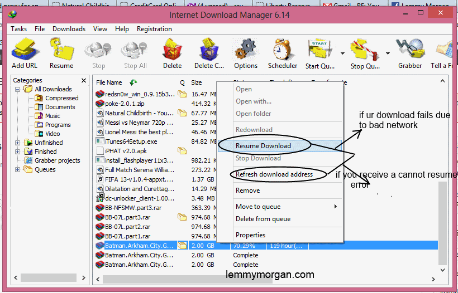Expand the Unfinished category node
Image resolution: width=458 pixels, height=293 pixels.
point(17,143)
